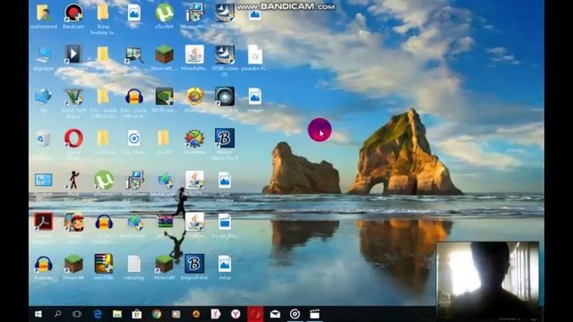This screenshot has height=322, width=573.
Task: Launch the Subway Surfers game icon
Action: 73,222
